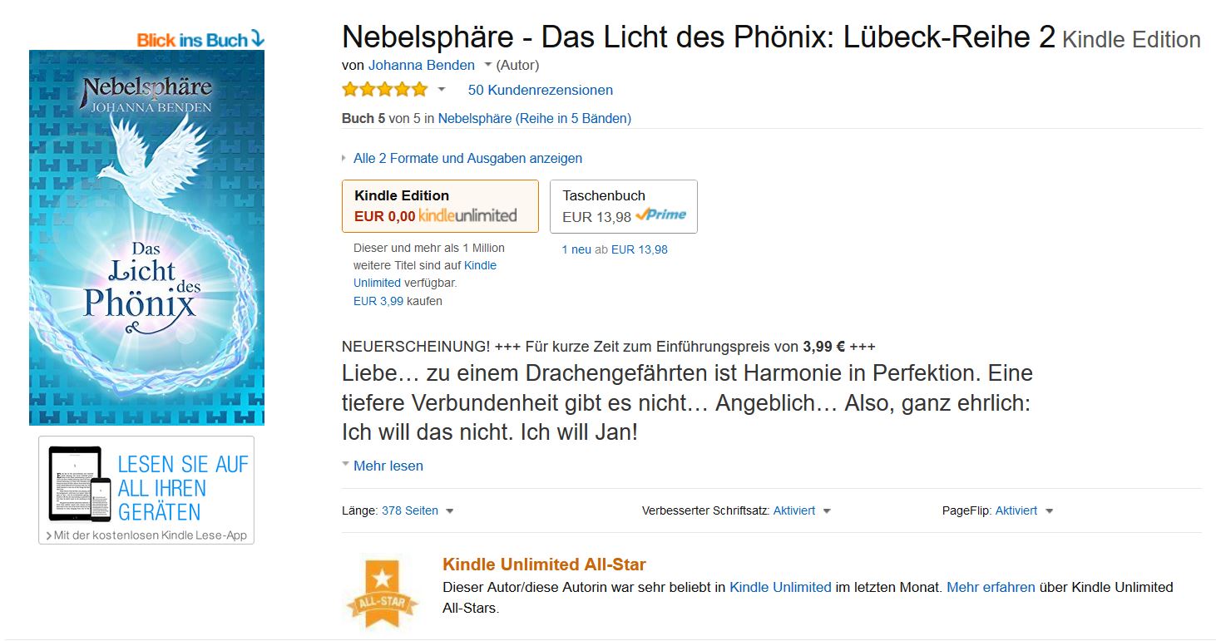The image size is (1216, 641).
Task: Click the All-Star badge icon
Action: [383, 594]
